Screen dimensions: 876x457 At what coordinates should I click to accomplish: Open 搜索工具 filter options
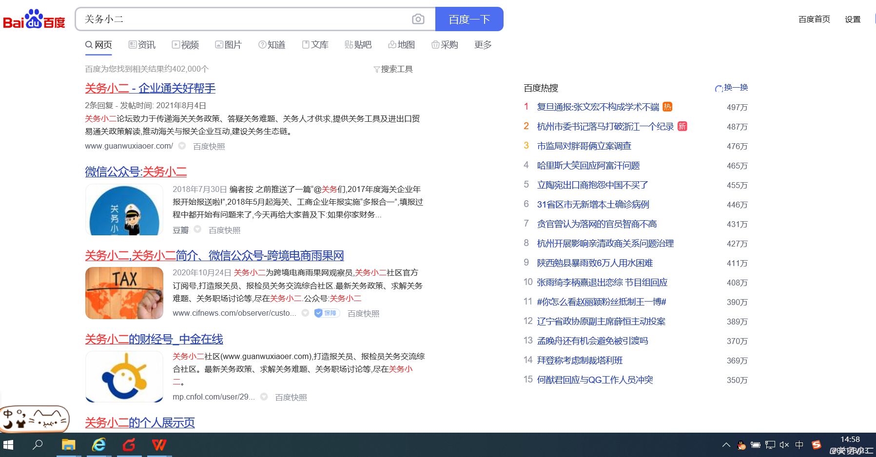393,69
